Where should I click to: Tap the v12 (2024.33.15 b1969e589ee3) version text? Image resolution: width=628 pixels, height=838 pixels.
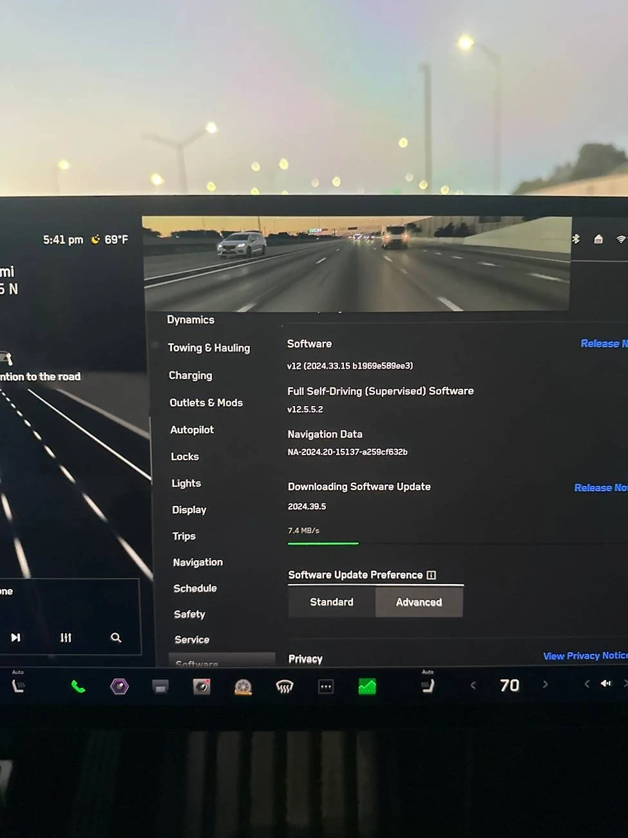click(350, 365)
